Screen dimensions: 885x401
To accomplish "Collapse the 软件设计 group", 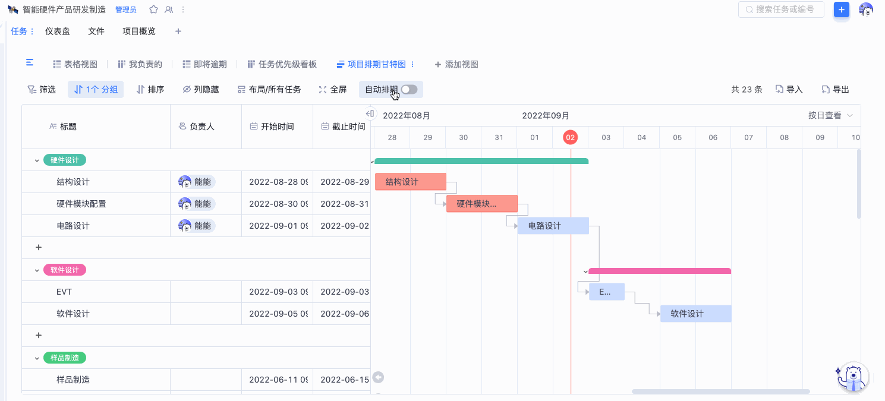I will (37, 270).
